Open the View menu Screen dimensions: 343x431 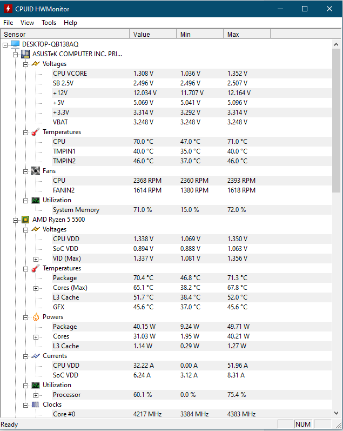pos(27,23)
